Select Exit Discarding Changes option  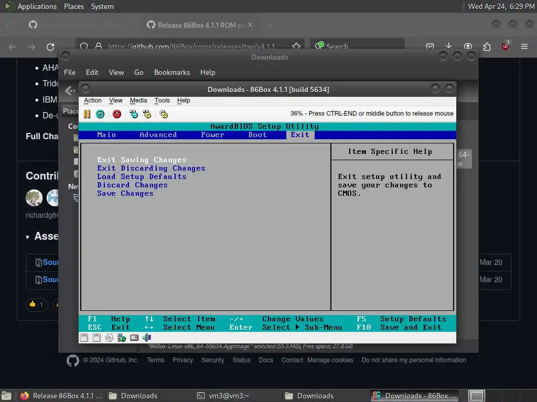click(151, 168)
